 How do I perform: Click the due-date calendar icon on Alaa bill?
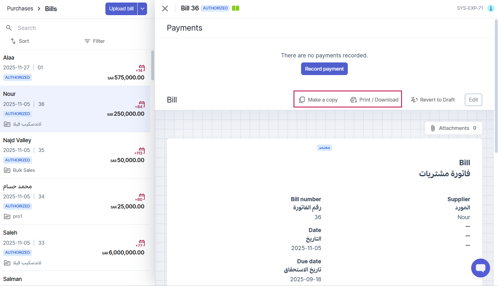point(142,68)
